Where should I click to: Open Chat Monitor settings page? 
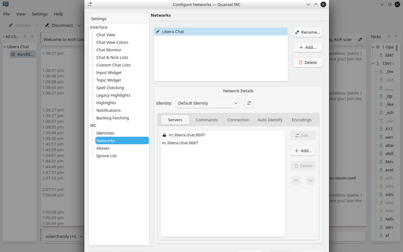pyautogui.click(x=109, y=50)
